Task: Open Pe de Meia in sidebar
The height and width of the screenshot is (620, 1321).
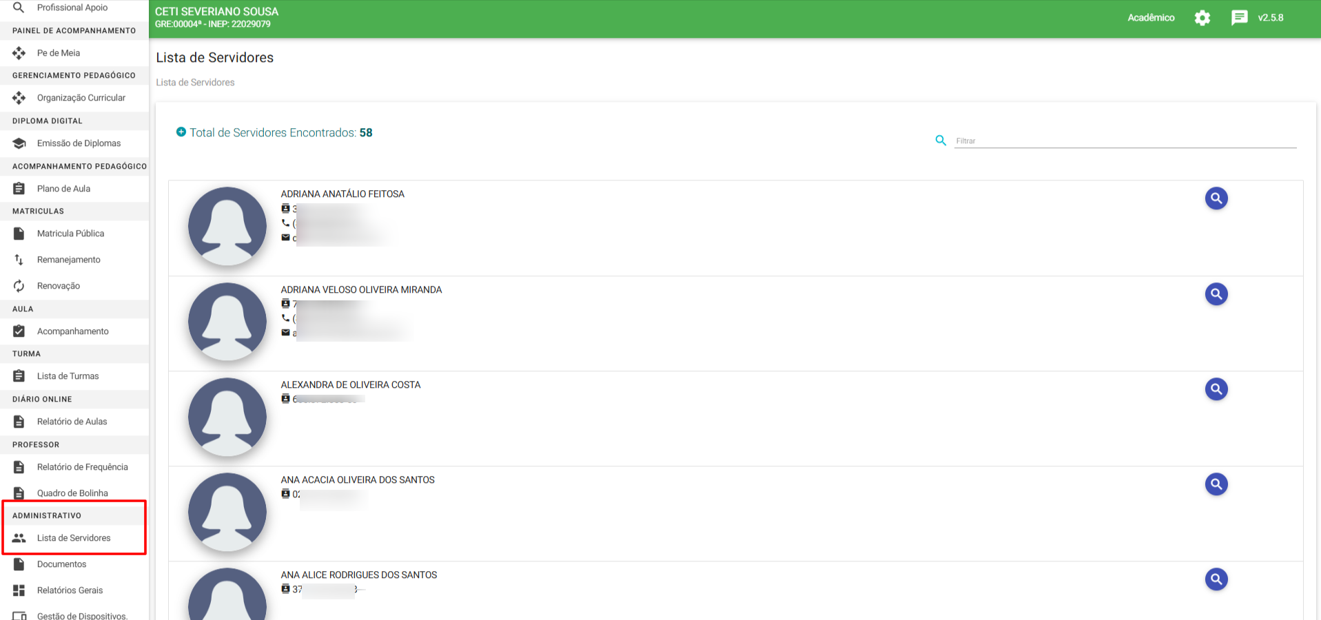Action: tap(59, 53)
